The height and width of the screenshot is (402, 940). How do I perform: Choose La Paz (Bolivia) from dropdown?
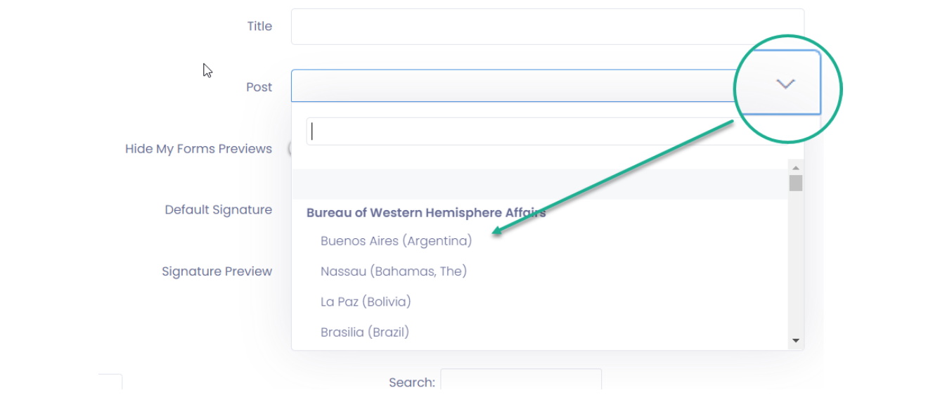pyautogui.click(x=366, y=301)
